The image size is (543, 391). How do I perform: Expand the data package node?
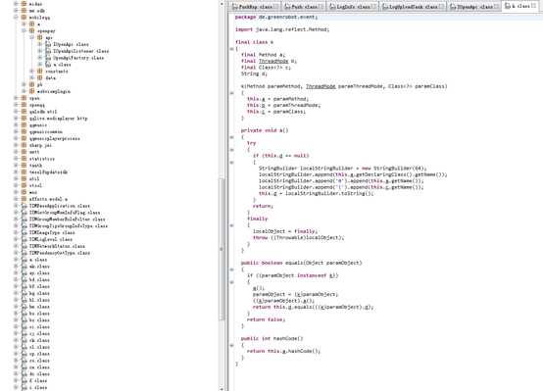(32, 78)
